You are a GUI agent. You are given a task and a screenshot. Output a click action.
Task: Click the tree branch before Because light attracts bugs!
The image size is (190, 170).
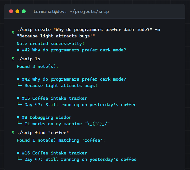click(20, 85)
